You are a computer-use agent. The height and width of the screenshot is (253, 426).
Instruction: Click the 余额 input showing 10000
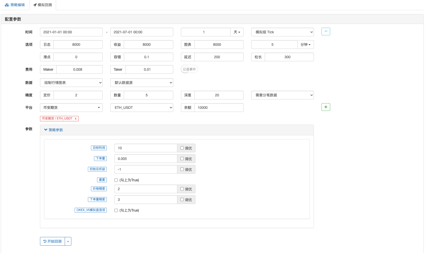pyautogui.click(x=219, y=108)
